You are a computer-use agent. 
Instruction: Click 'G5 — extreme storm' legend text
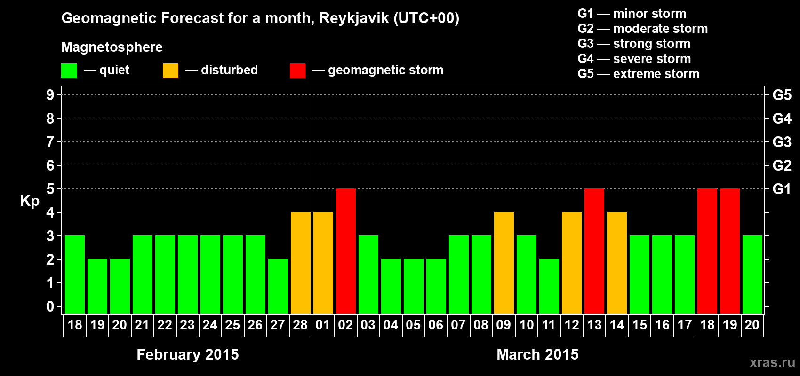(639, 73)
